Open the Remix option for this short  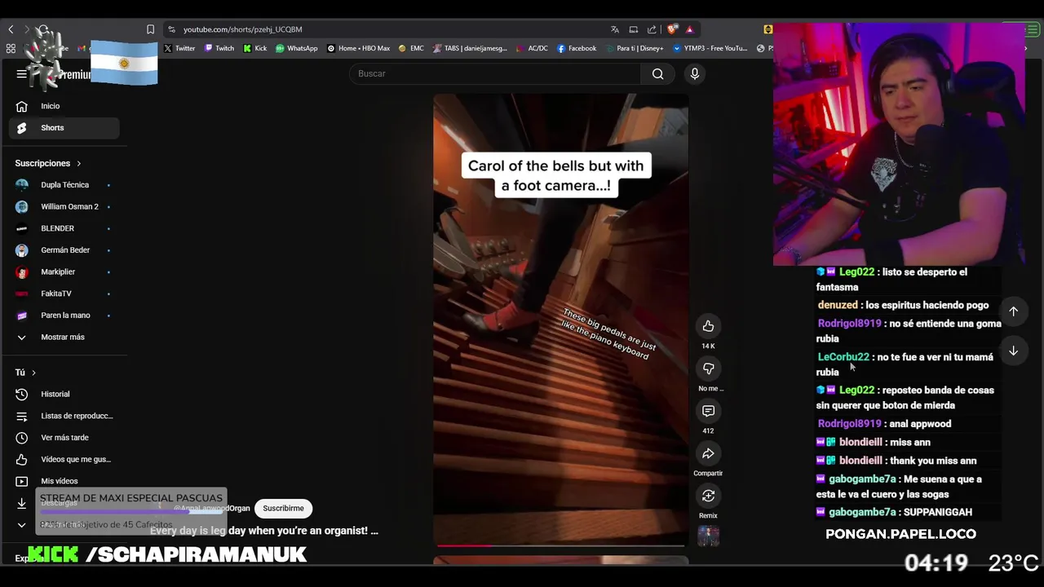[x=708, y=496]
